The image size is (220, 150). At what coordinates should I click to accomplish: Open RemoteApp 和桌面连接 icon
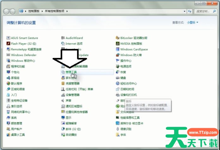tap(9, 49)
